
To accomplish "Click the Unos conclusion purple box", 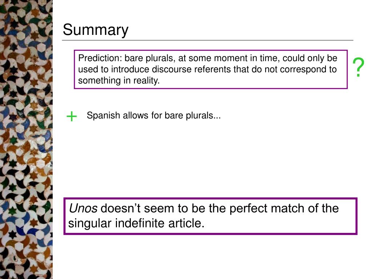I will pyautogui.click(x=210, y=216).
